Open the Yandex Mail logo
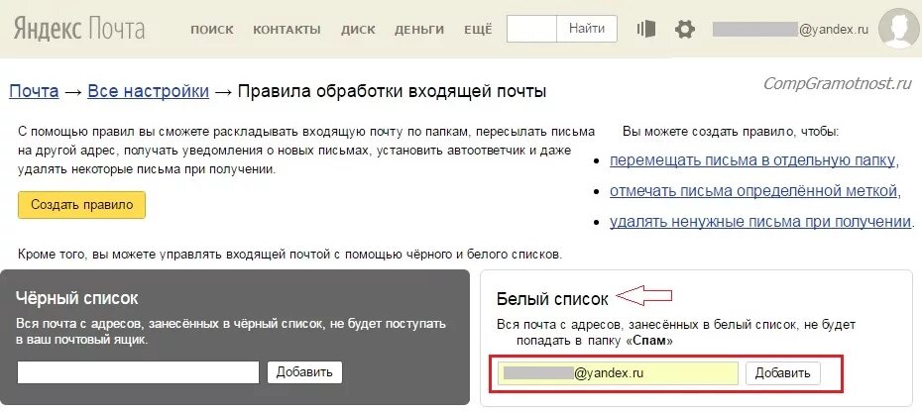This screenshot has width=922, height=413. click(x=79, y=28)
